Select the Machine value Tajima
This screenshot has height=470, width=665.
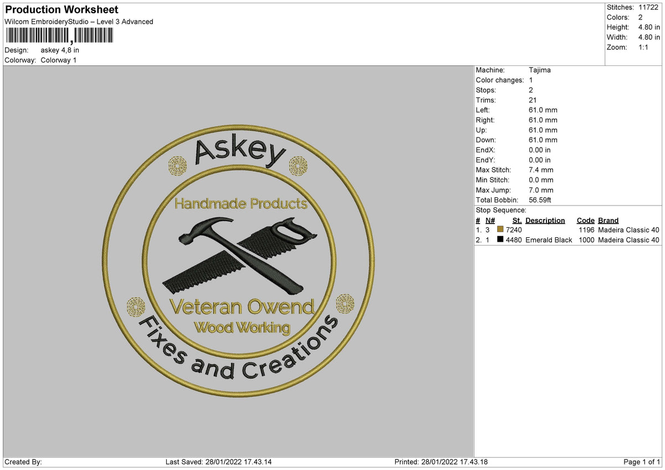540,70
